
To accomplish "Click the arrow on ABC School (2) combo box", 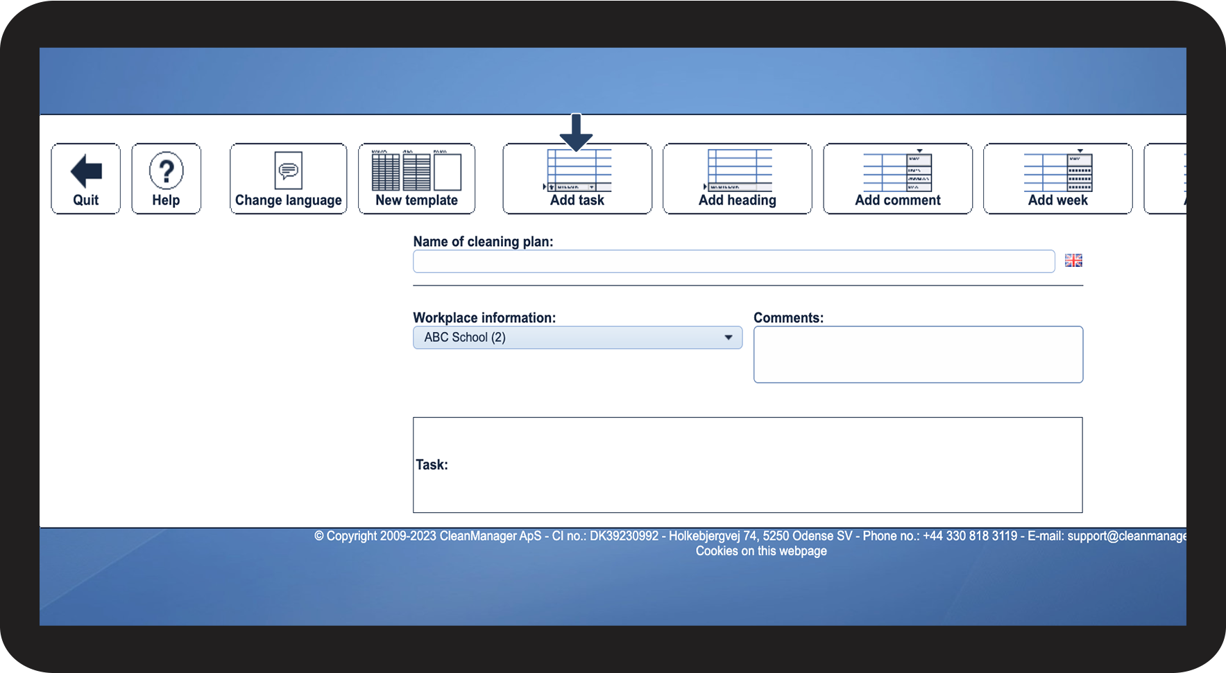I will coord(728,338).
